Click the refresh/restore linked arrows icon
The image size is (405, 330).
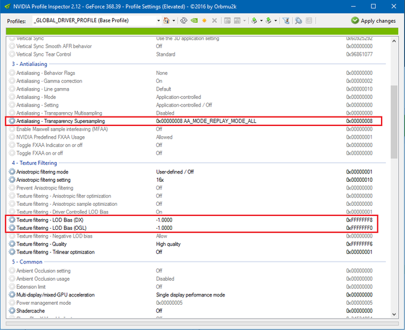(184, 20)
